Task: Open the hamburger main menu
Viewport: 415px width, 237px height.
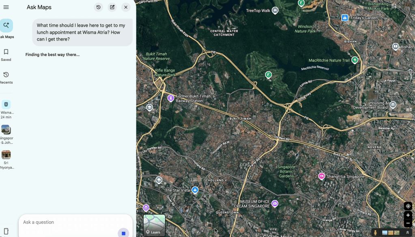Action: point(6,7)
